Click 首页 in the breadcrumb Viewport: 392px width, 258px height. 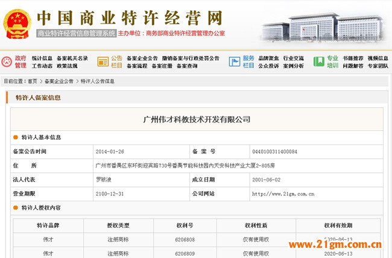click(x=32, y=81)
